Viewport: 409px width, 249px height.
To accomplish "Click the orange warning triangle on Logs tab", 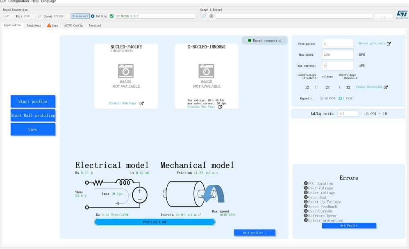I will (49, 25).
